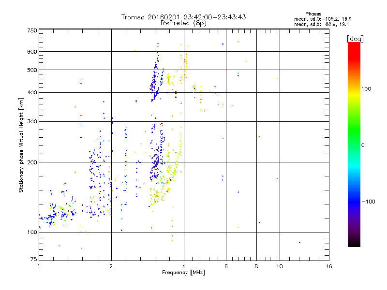Click the '6' frequency tick label
387x290 pixels.
(x=226, y=266)
